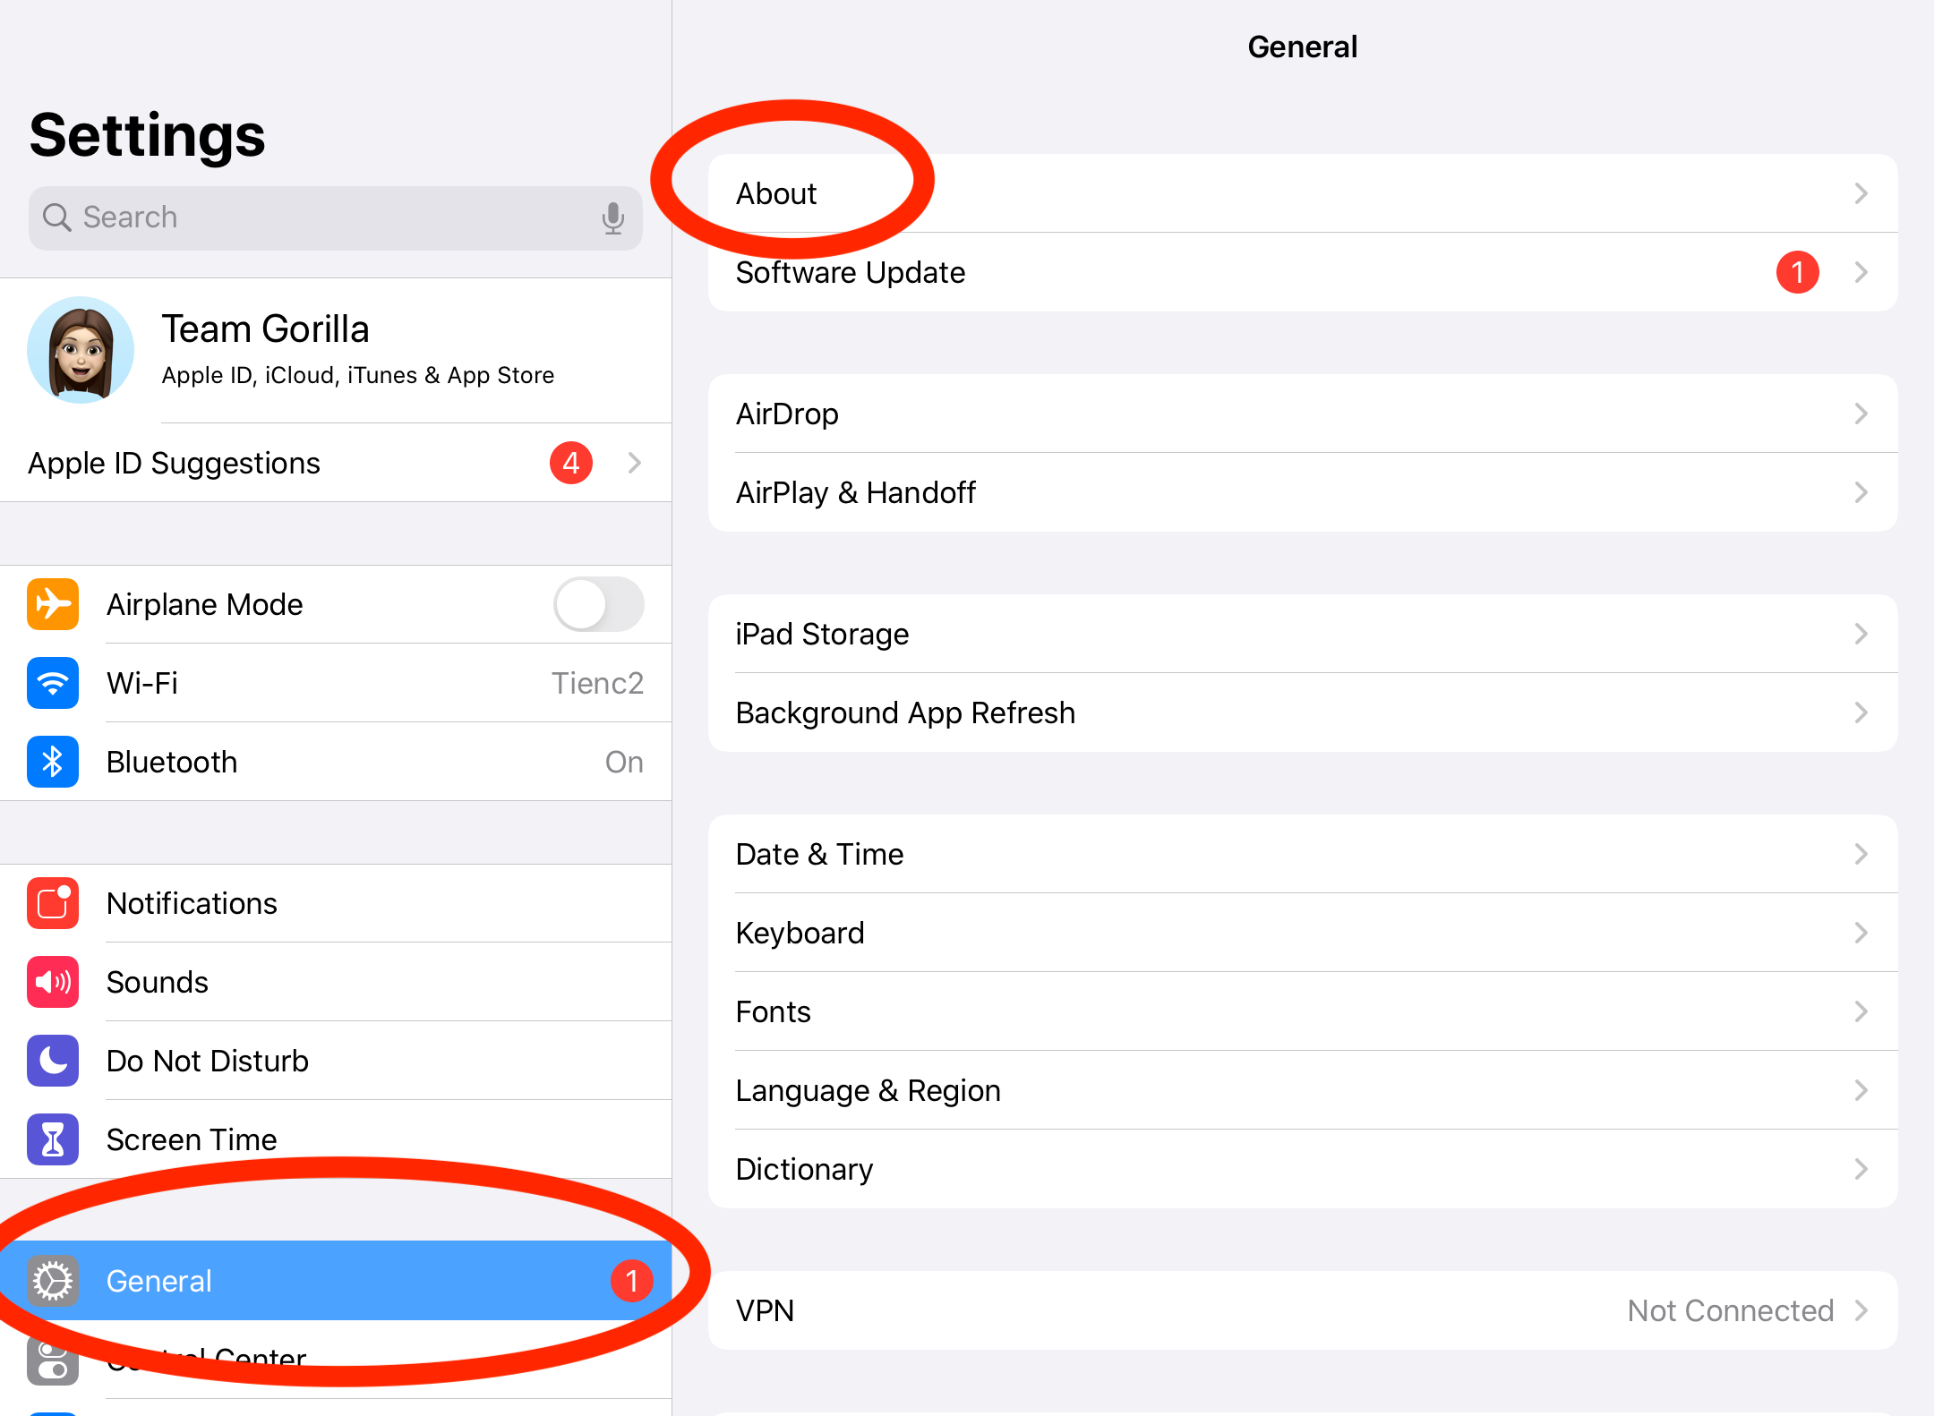The image size is (1934, 1416).
Task: Open Software Update via its chevron
Action: (1861, 272)
